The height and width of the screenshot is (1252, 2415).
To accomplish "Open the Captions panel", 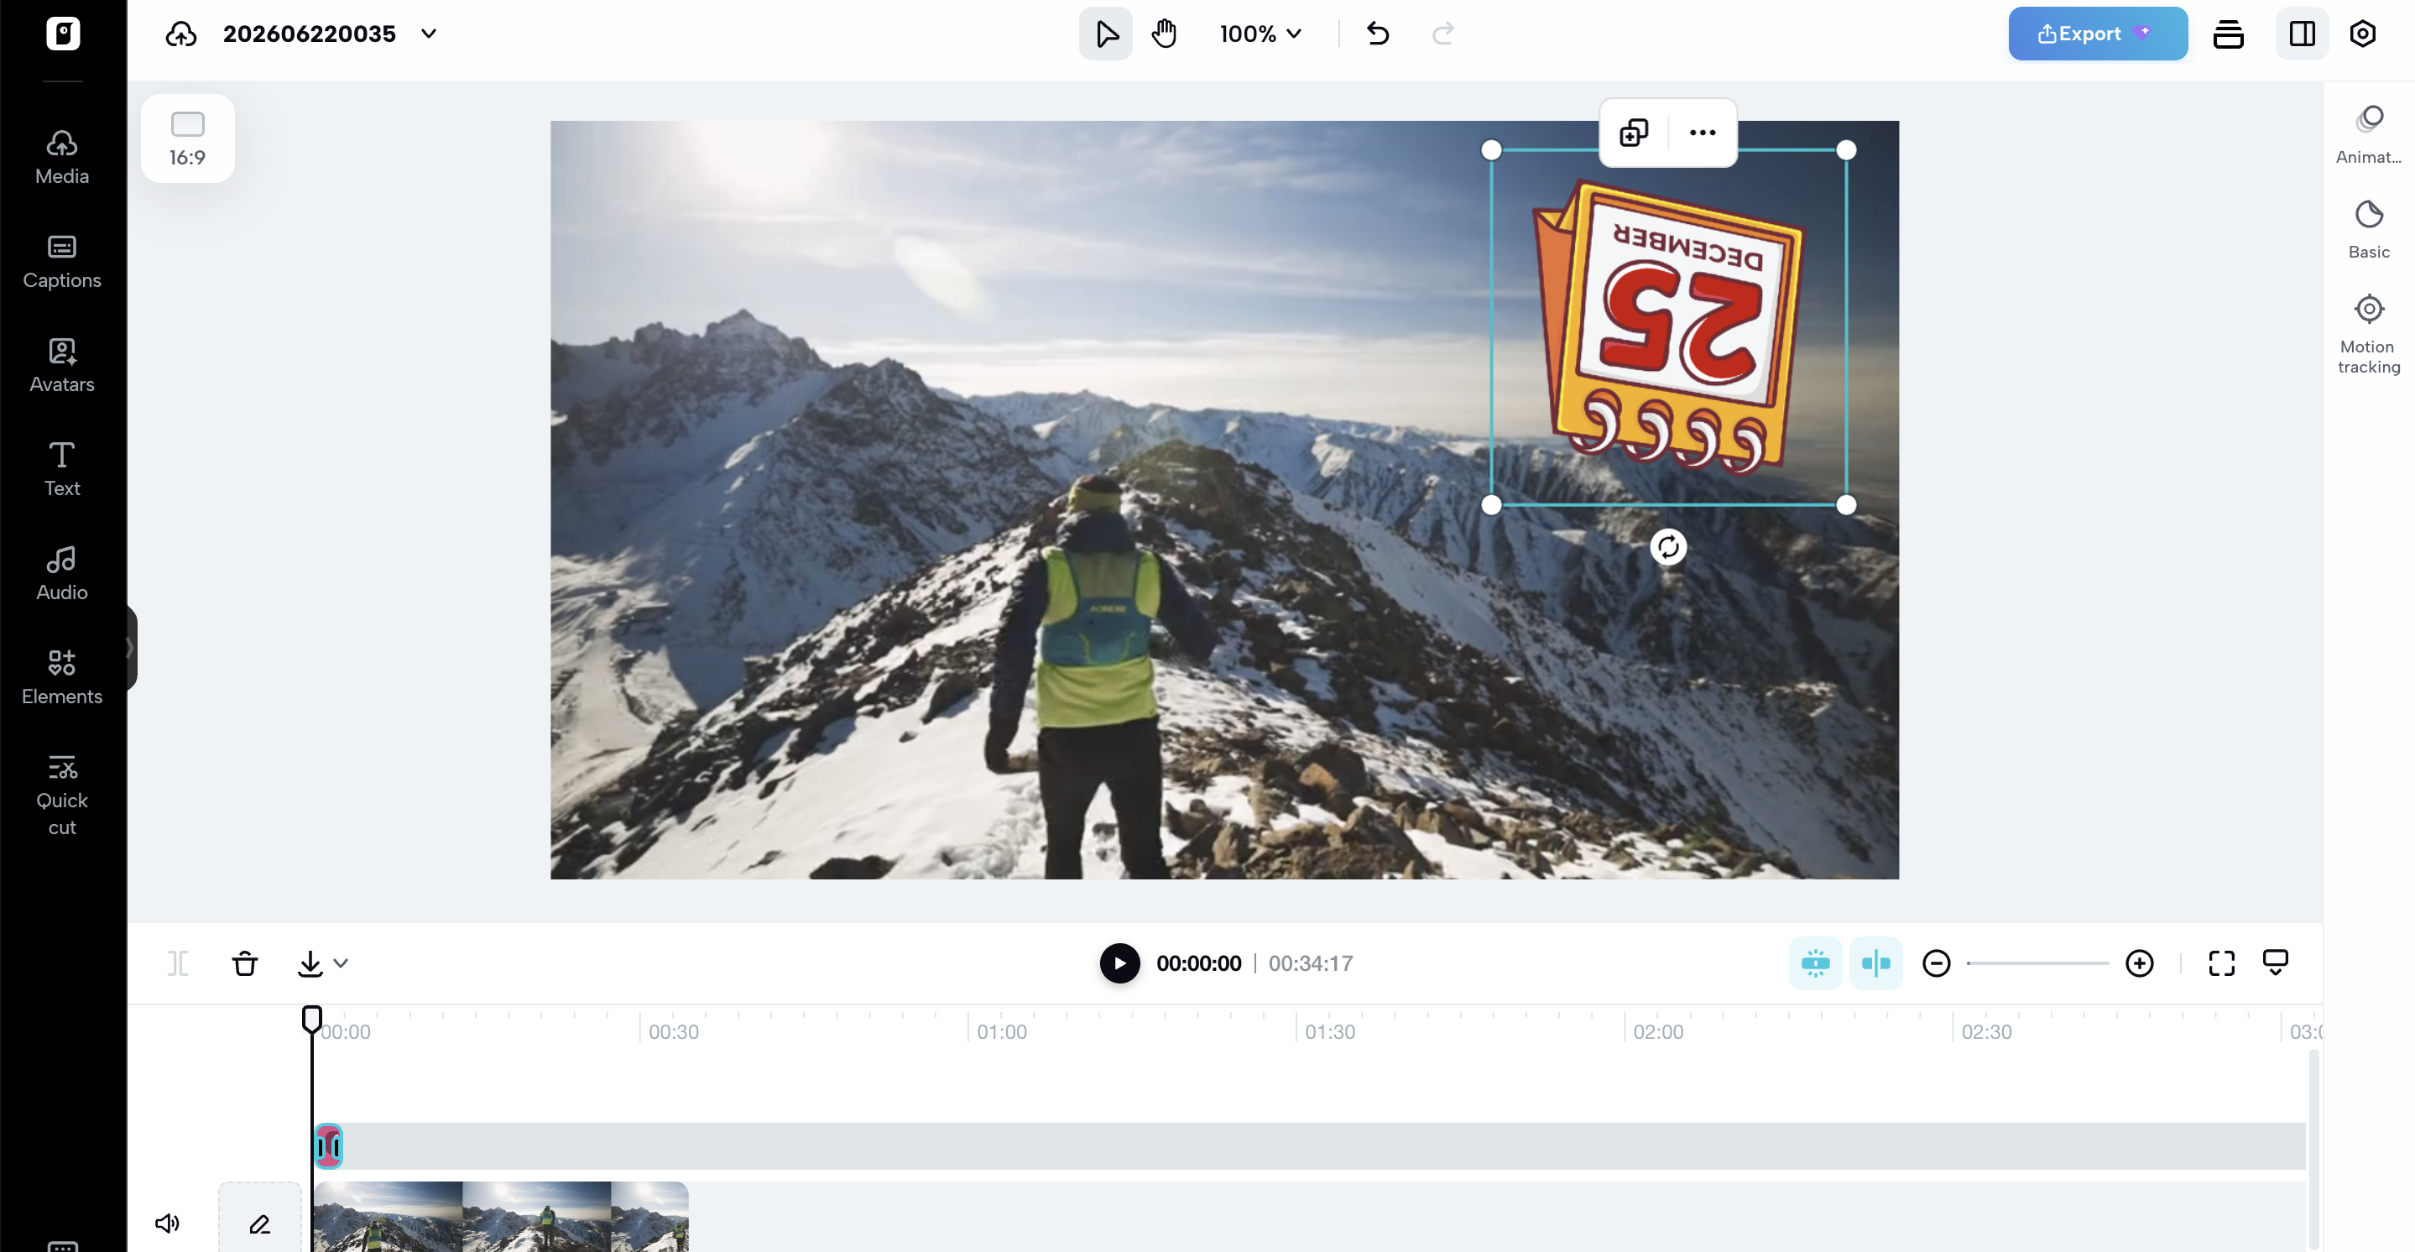I will [x=62, y=261].
